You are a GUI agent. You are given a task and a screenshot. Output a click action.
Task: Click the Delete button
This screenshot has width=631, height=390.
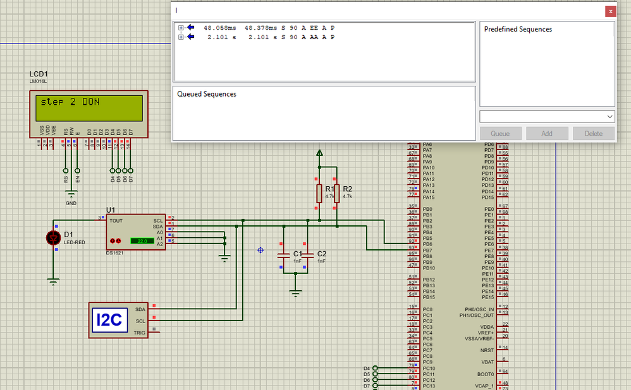(594, 133)
